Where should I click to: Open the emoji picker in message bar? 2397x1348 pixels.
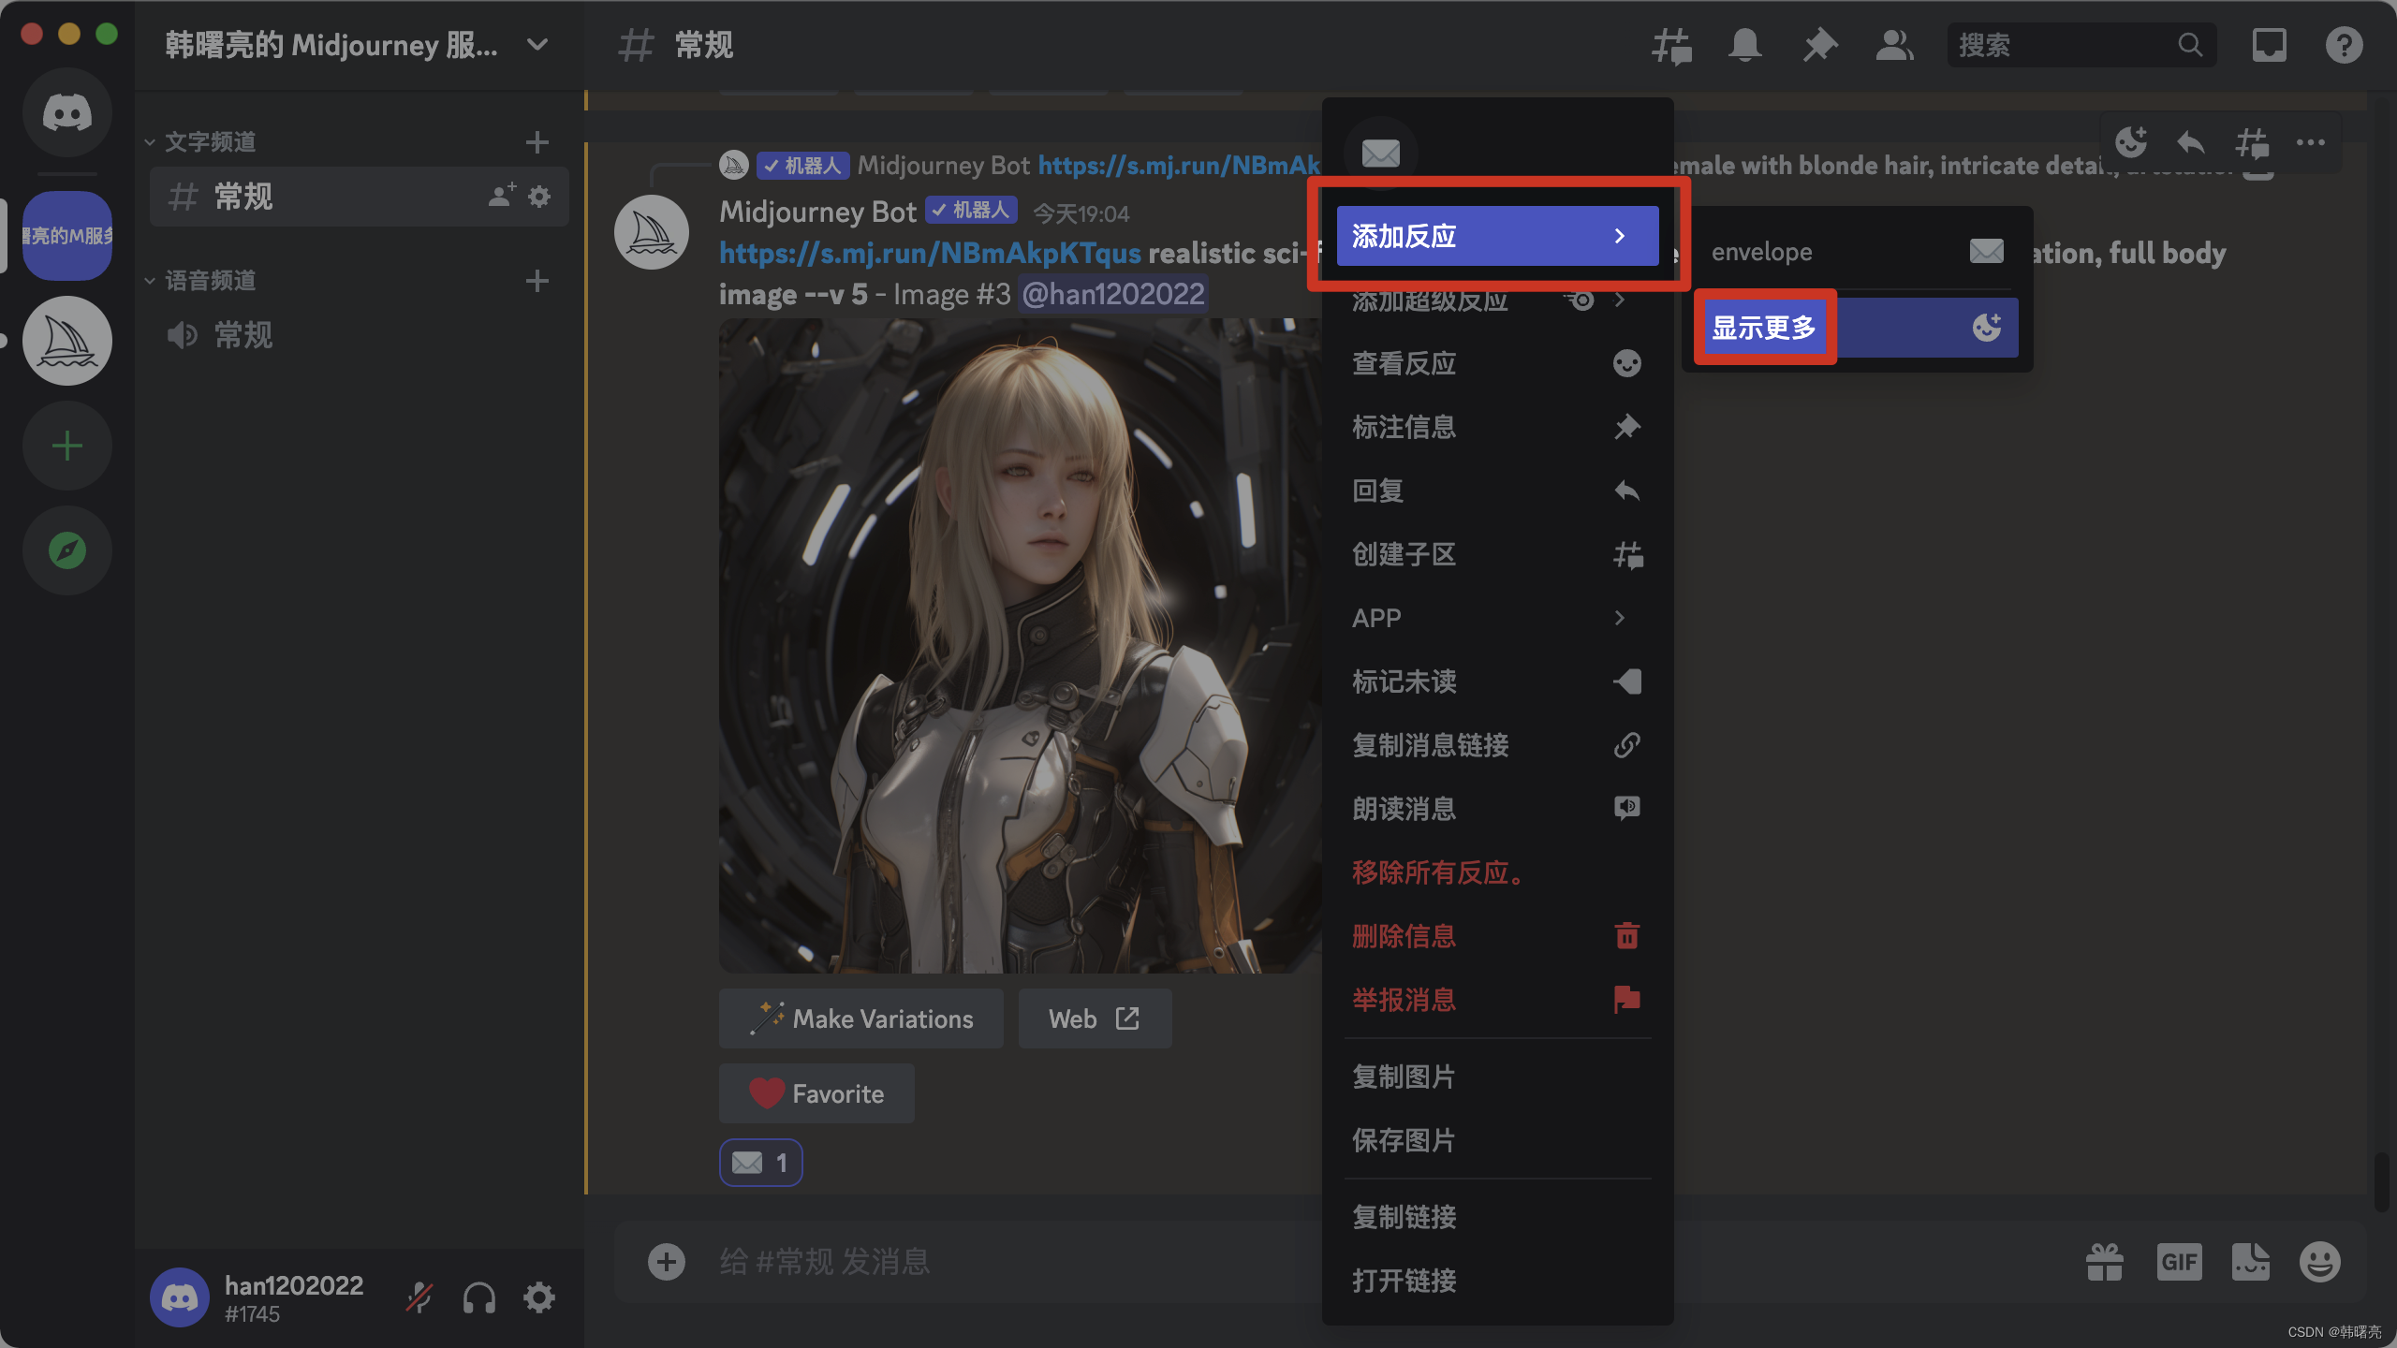[2319, 1262]
